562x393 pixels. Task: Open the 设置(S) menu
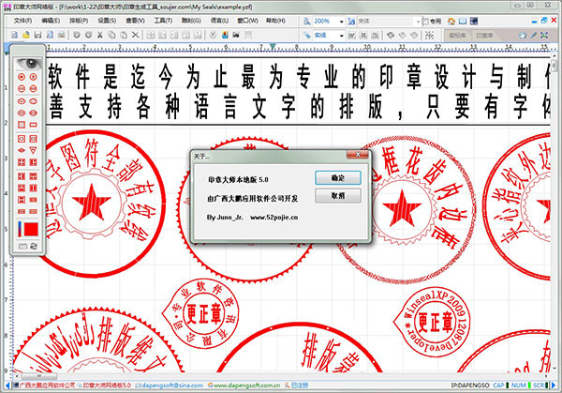click(107, 21)
